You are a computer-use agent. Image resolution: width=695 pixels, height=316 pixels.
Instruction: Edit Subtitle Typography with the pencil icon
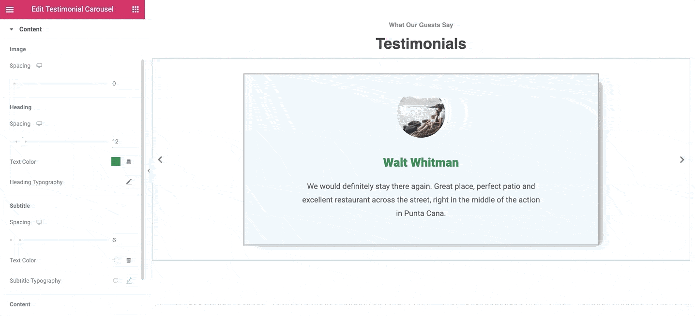pos(129,281)
